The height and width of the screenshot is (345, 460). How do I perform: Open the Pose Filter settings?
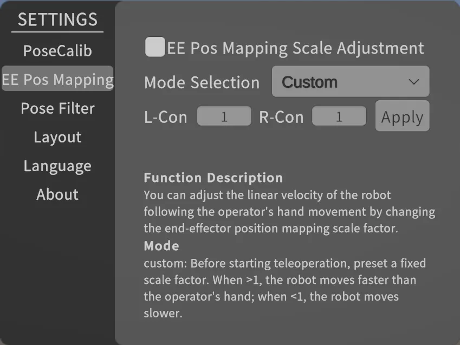[57, 108]
